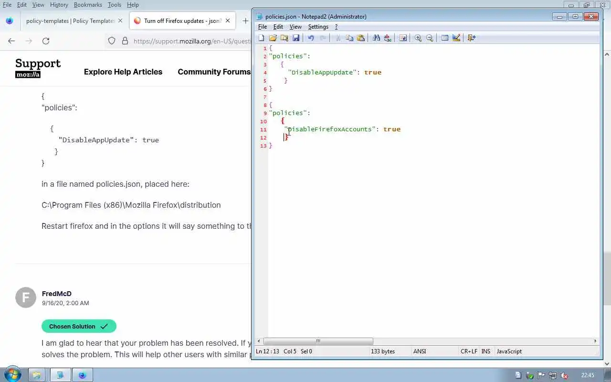Select the Turn off Firefox updates tab
Image resolution: width=611 pixels, height=382 pixels.
click(181, 21)
